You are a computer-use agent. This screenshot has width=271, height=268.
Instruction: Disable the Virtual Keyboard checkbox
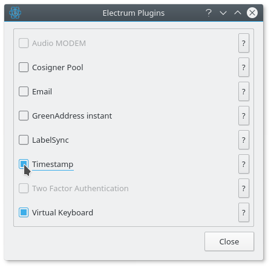pyautogui.click(x=24, y=212)
